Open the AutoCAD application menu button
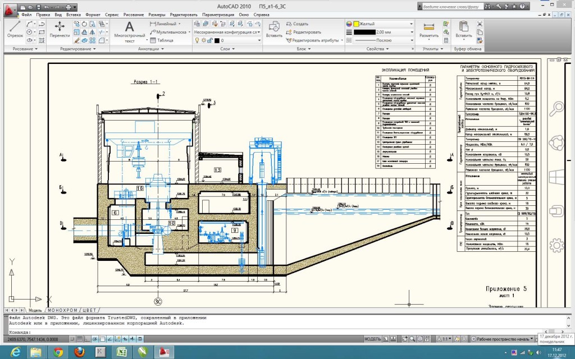Viewport: 575px width, 359px height. pos(10,10)
